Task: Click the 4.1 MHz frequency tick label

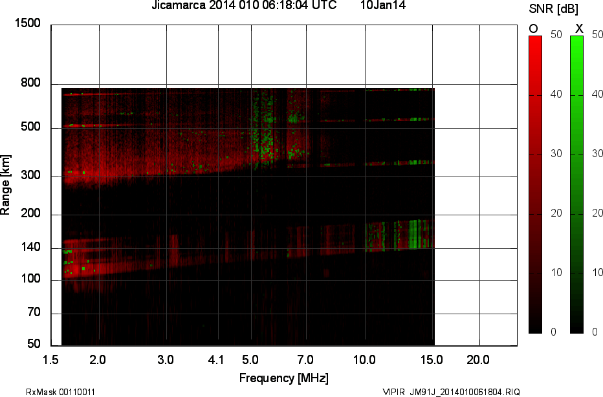Action: tap(215, 360)
